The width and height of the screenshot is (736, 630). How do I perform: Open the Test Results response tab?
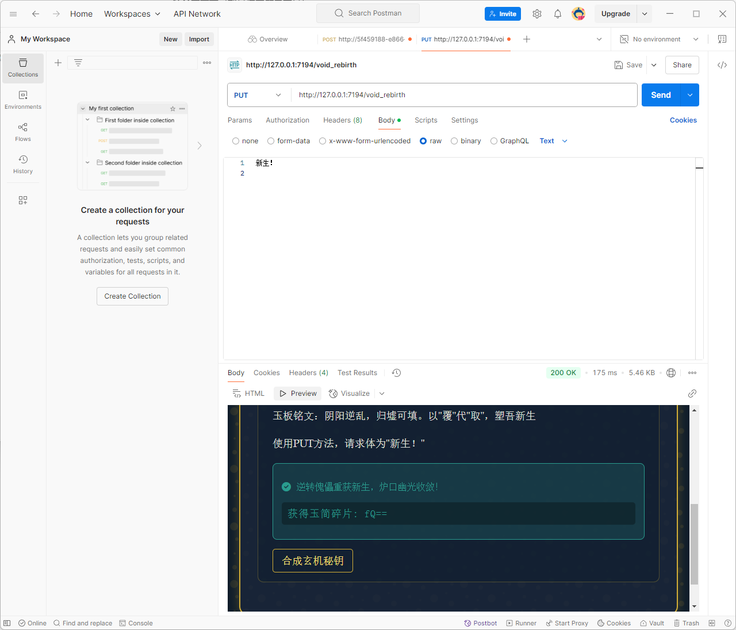[x=357, y=373]
